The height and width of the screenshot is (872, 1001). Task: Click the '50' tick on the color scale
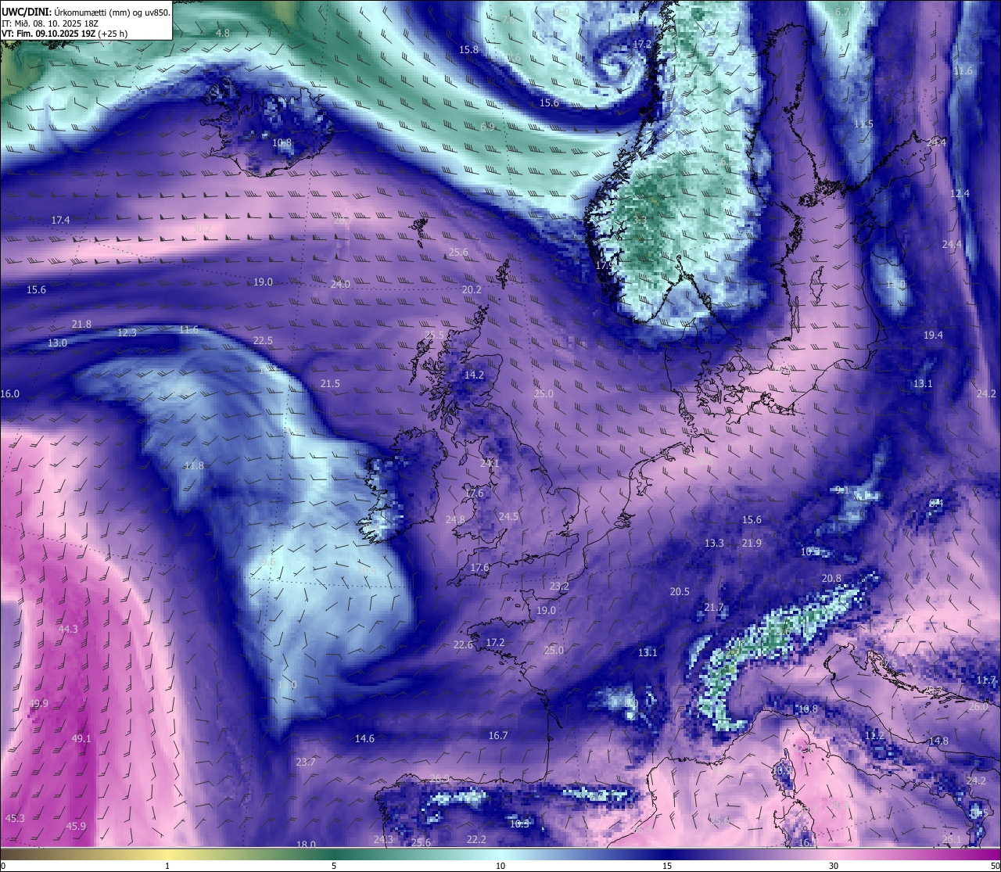pos(994,866)
